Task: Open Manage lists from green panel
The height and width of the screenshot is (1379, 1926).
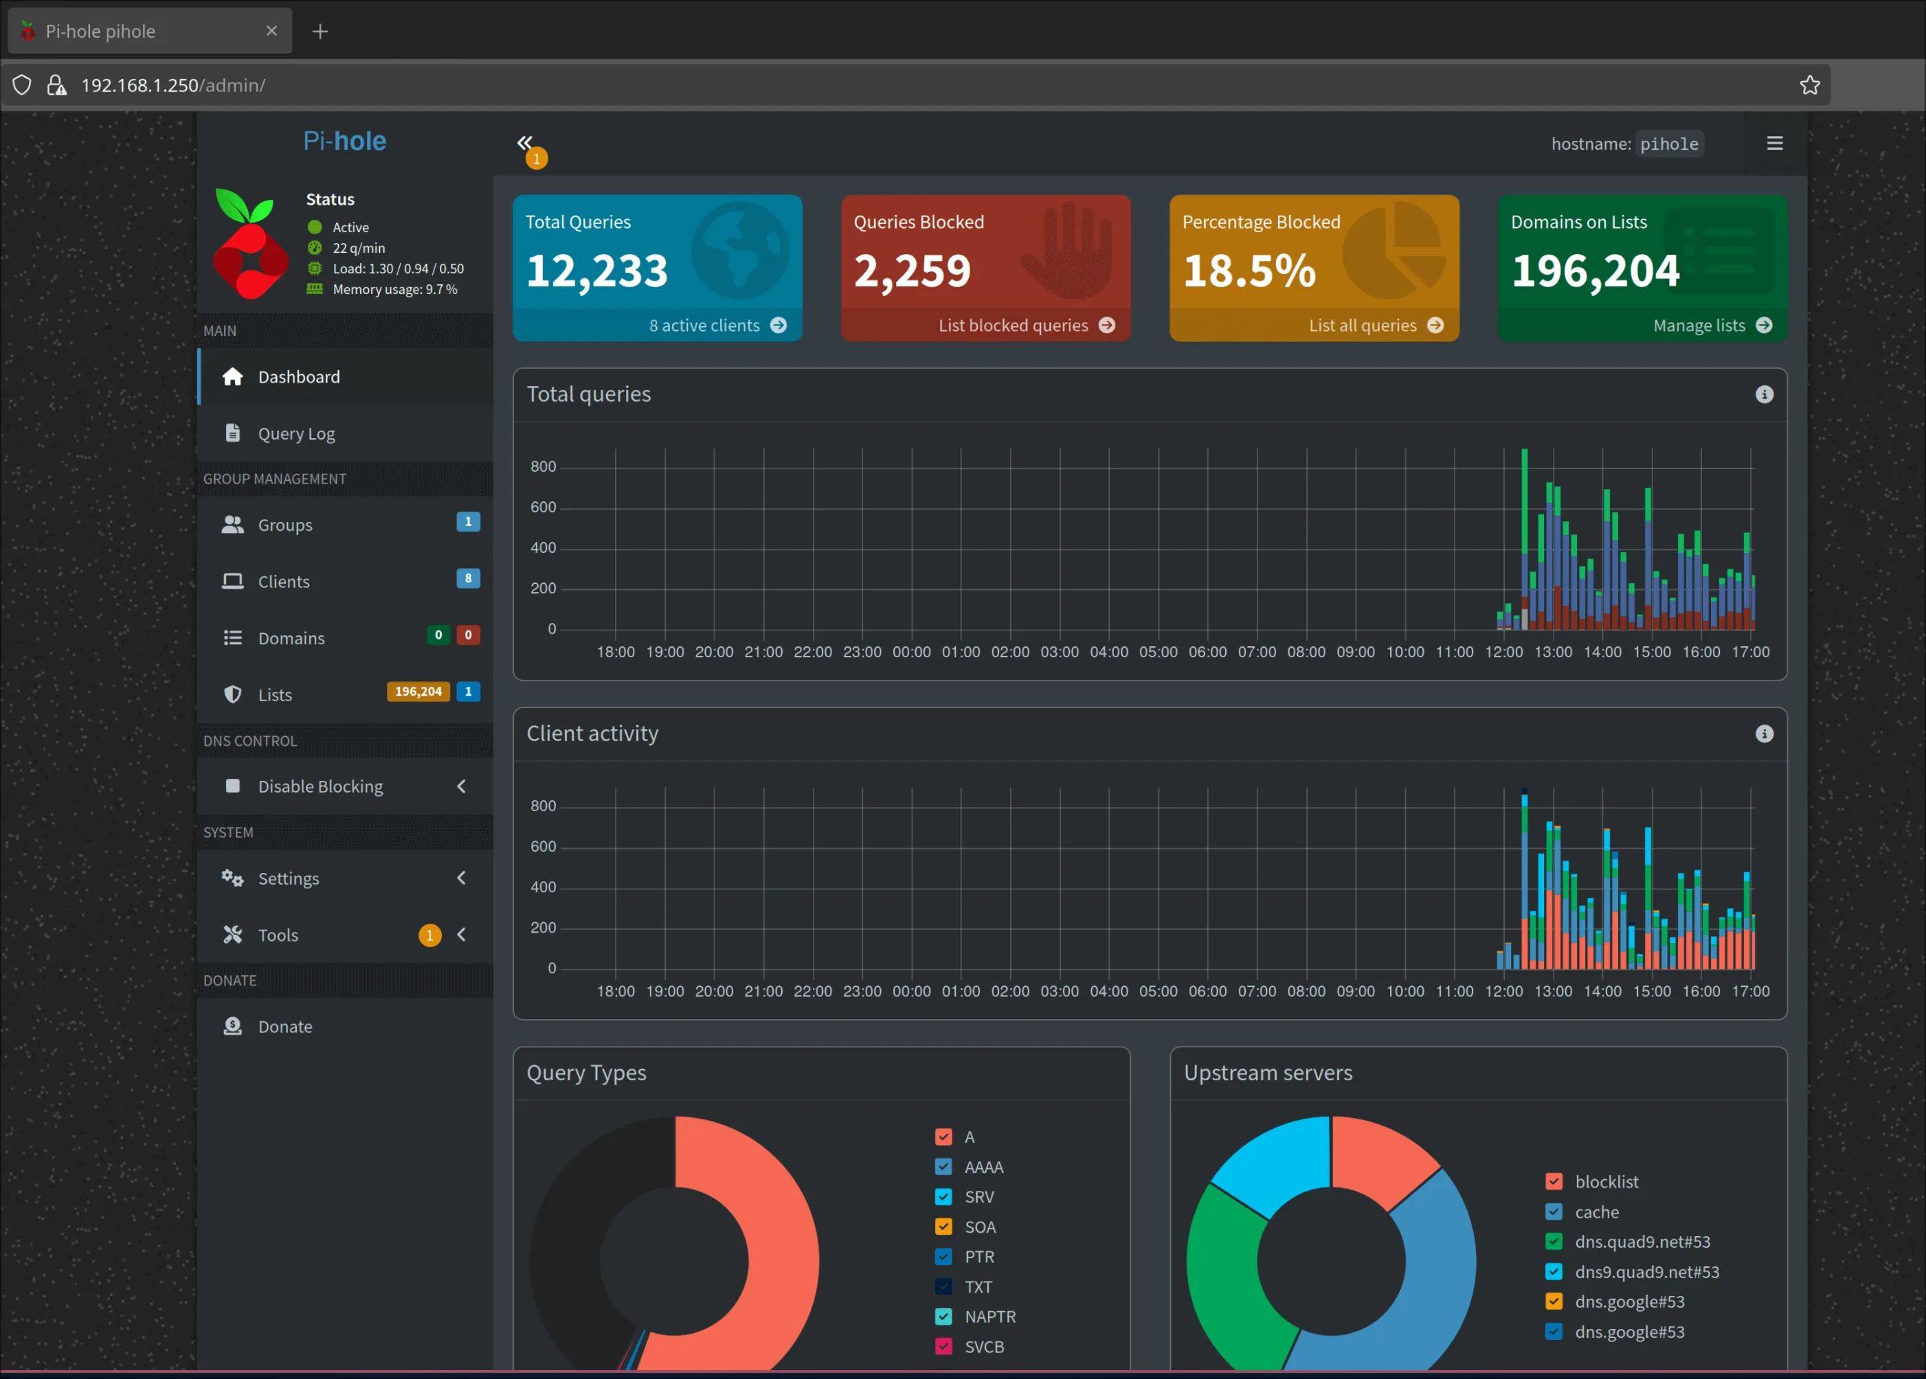Action: [x=1700, y=325]
